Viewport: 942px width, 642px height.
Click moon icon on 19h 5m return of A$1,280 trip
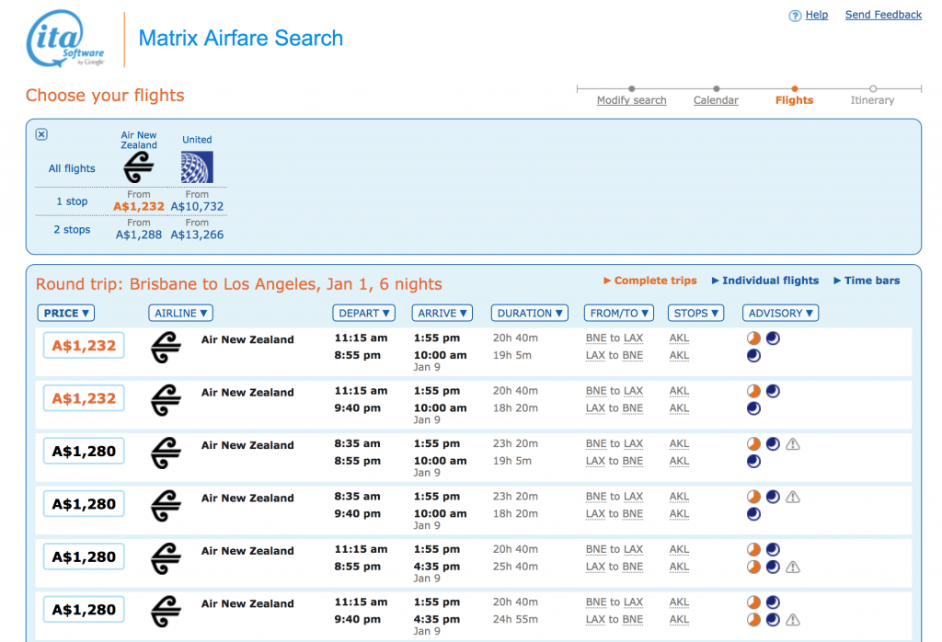coord(754,461)
